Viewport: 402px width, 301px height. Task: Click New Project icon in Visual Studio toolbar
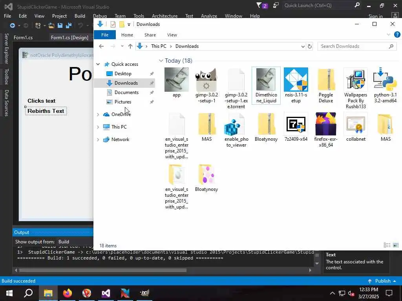pyautogui.click(x=38, y=25)
